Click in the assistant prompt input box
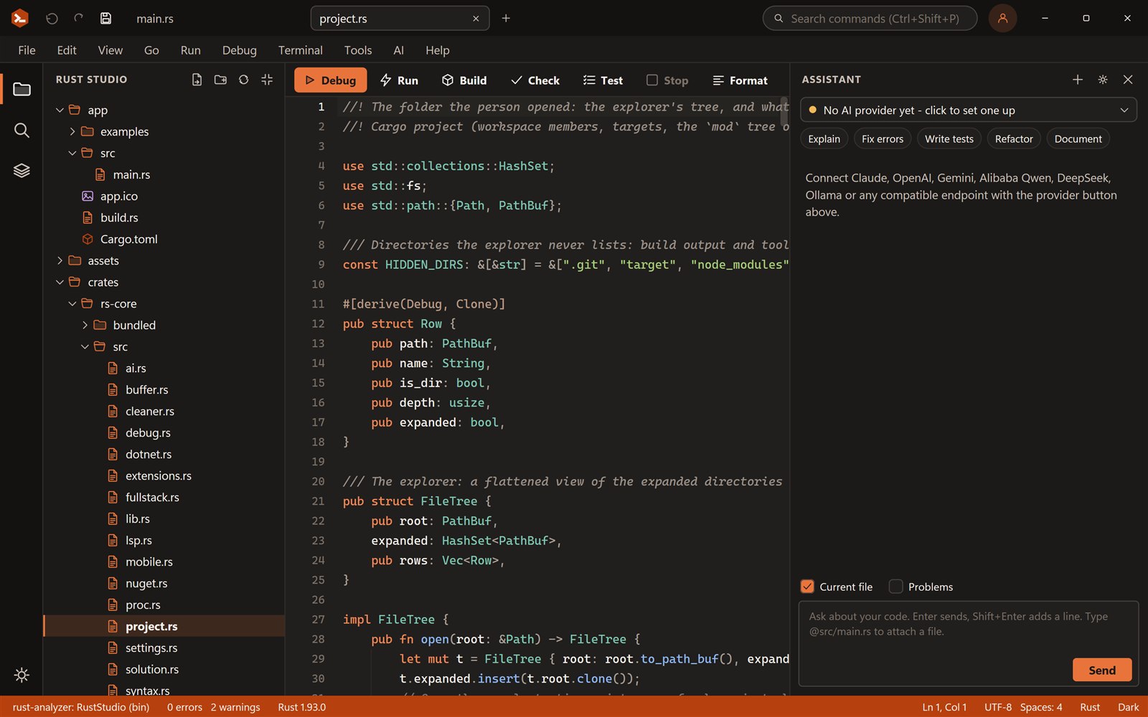The image size is (1148, 717). click(x=968, y=643)
